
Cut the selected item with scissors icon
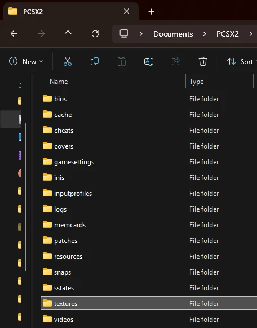tap(68, 61)
